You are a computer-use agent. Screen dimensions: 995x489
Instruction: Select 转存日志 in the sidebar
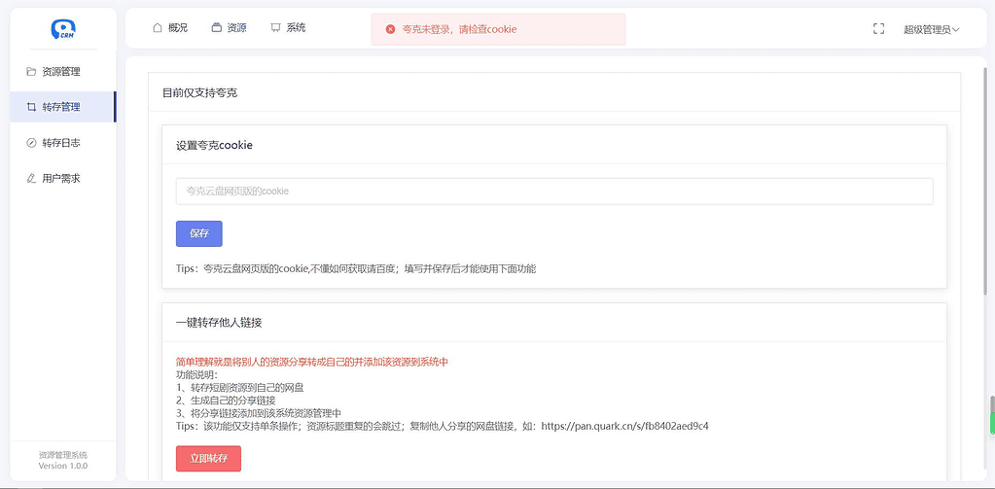(63, 143)
